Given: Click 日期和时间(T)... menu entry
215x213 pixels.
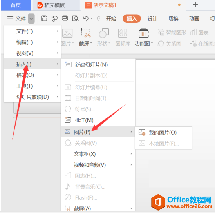Looking at the screenshot, I should (x=98, y=98).
